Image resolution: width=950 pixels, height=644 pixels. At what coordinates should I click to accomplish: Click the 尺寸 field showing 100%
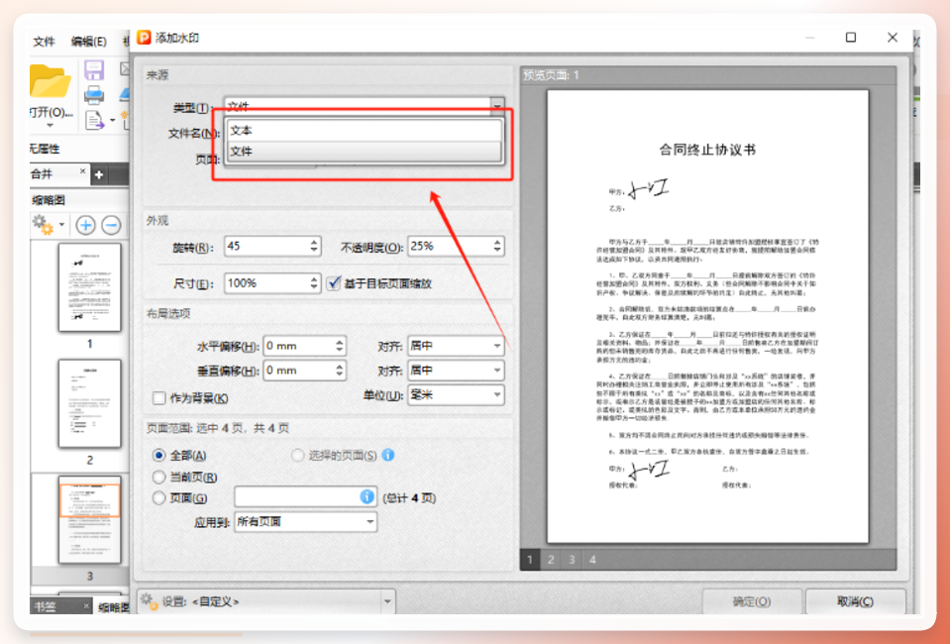(x=272, y=283)
